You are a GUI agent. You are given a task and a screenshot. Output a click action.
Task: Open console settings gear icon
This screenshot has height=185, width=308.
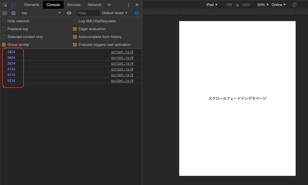coord(137,13)
